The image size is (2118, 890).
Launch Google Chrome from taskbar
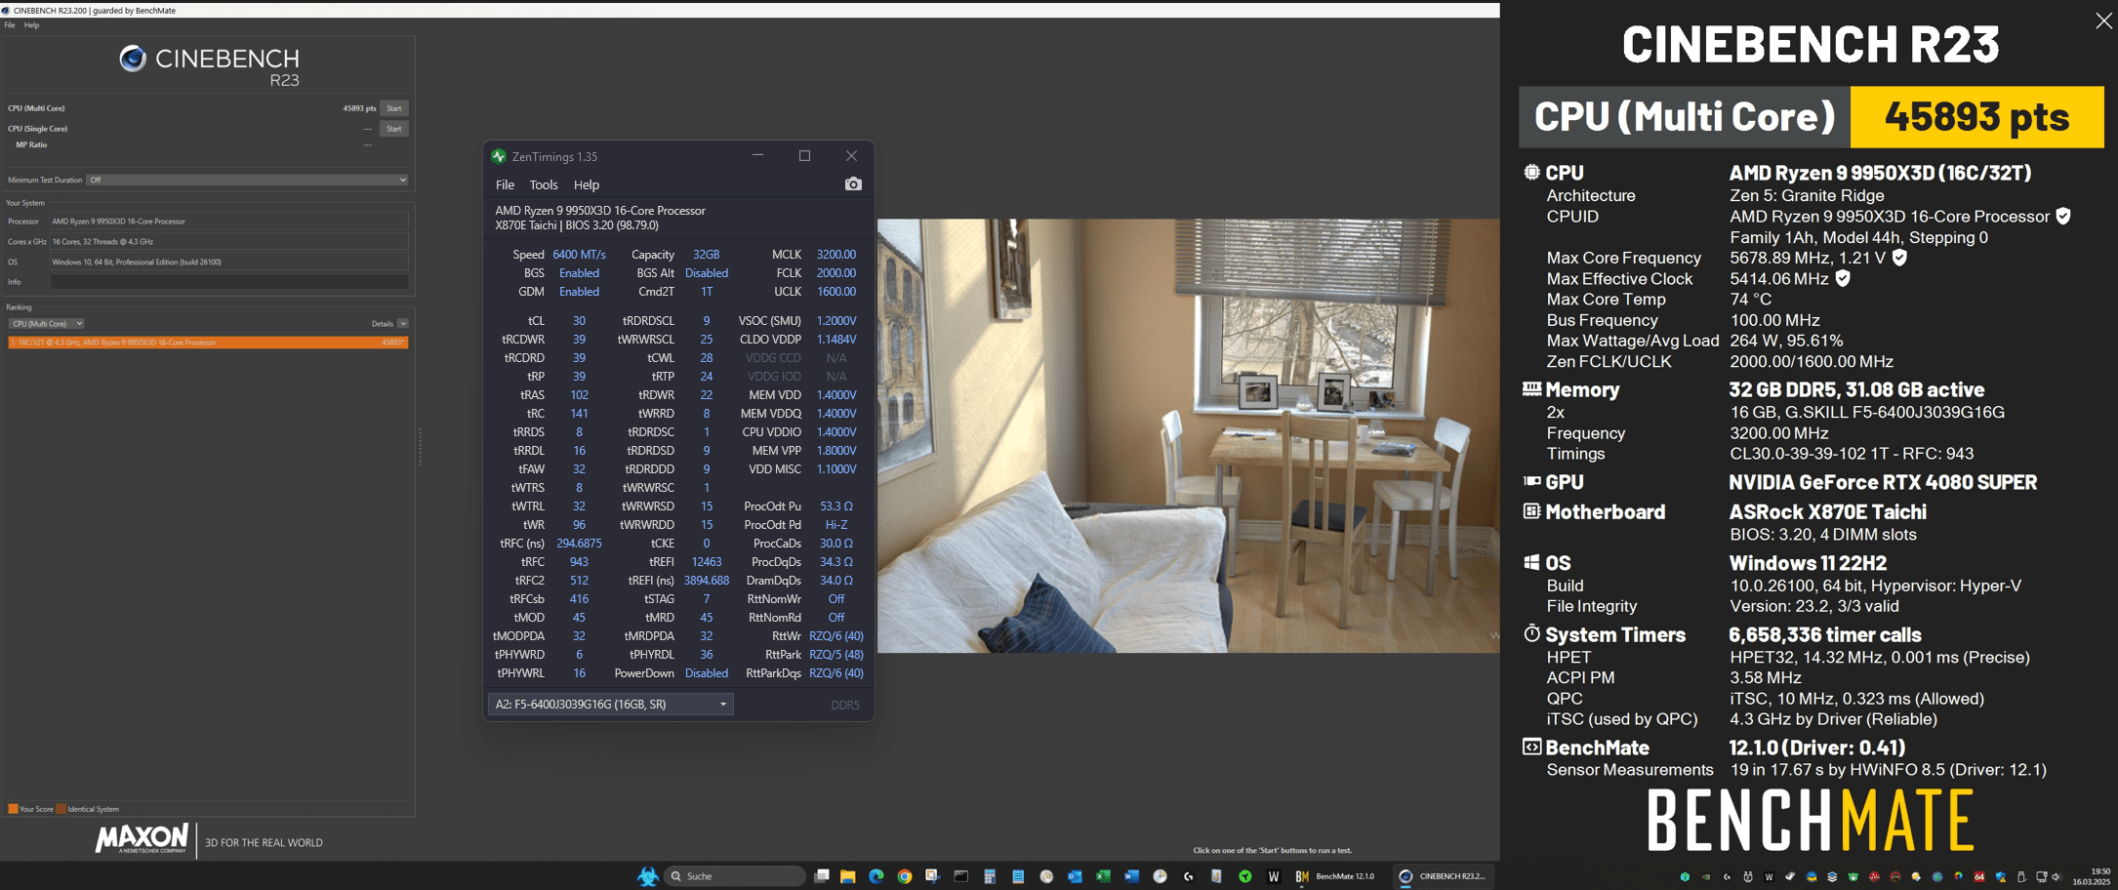click(905, 876)
